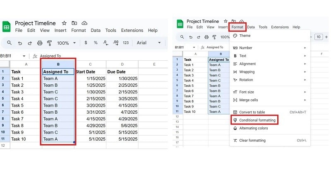Select the Paint format icon in the right screenshot
This screenshot has width=331, height=186.
[214, 37]
